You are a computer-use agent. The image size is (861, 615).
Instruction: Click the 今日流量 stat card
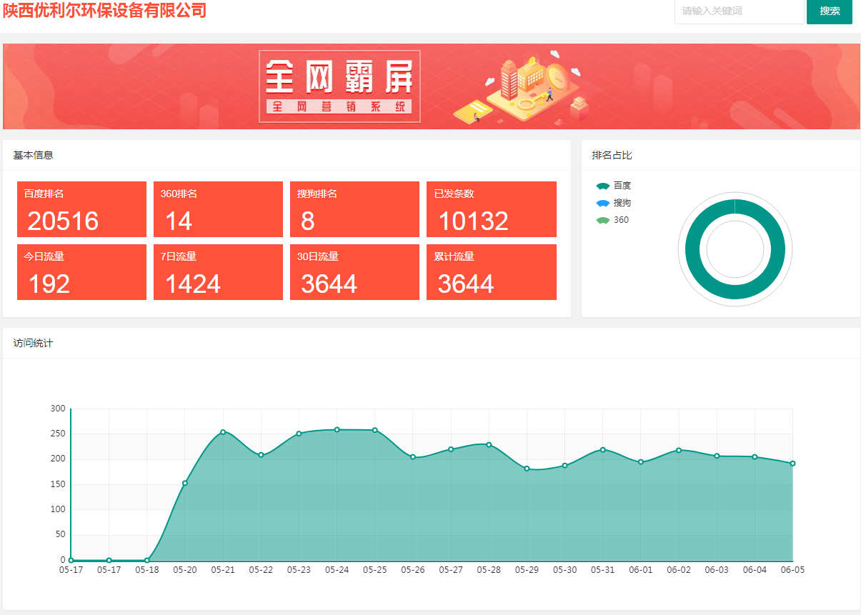[81, 272]
